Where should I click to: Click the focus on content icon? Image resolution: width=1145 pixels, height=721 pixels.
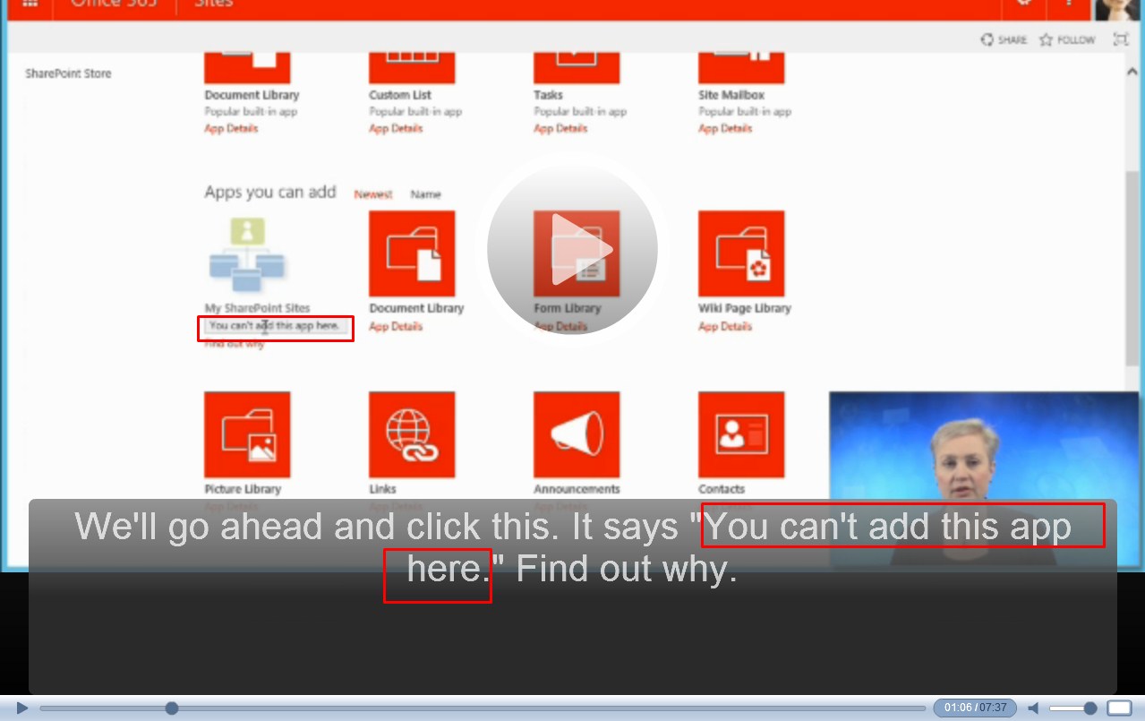point(1120,39)
